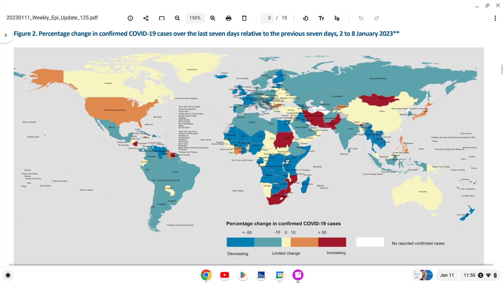Open the three-dot more options menu
Viewport: 503px width, 283px height.
tap(495, 18)
